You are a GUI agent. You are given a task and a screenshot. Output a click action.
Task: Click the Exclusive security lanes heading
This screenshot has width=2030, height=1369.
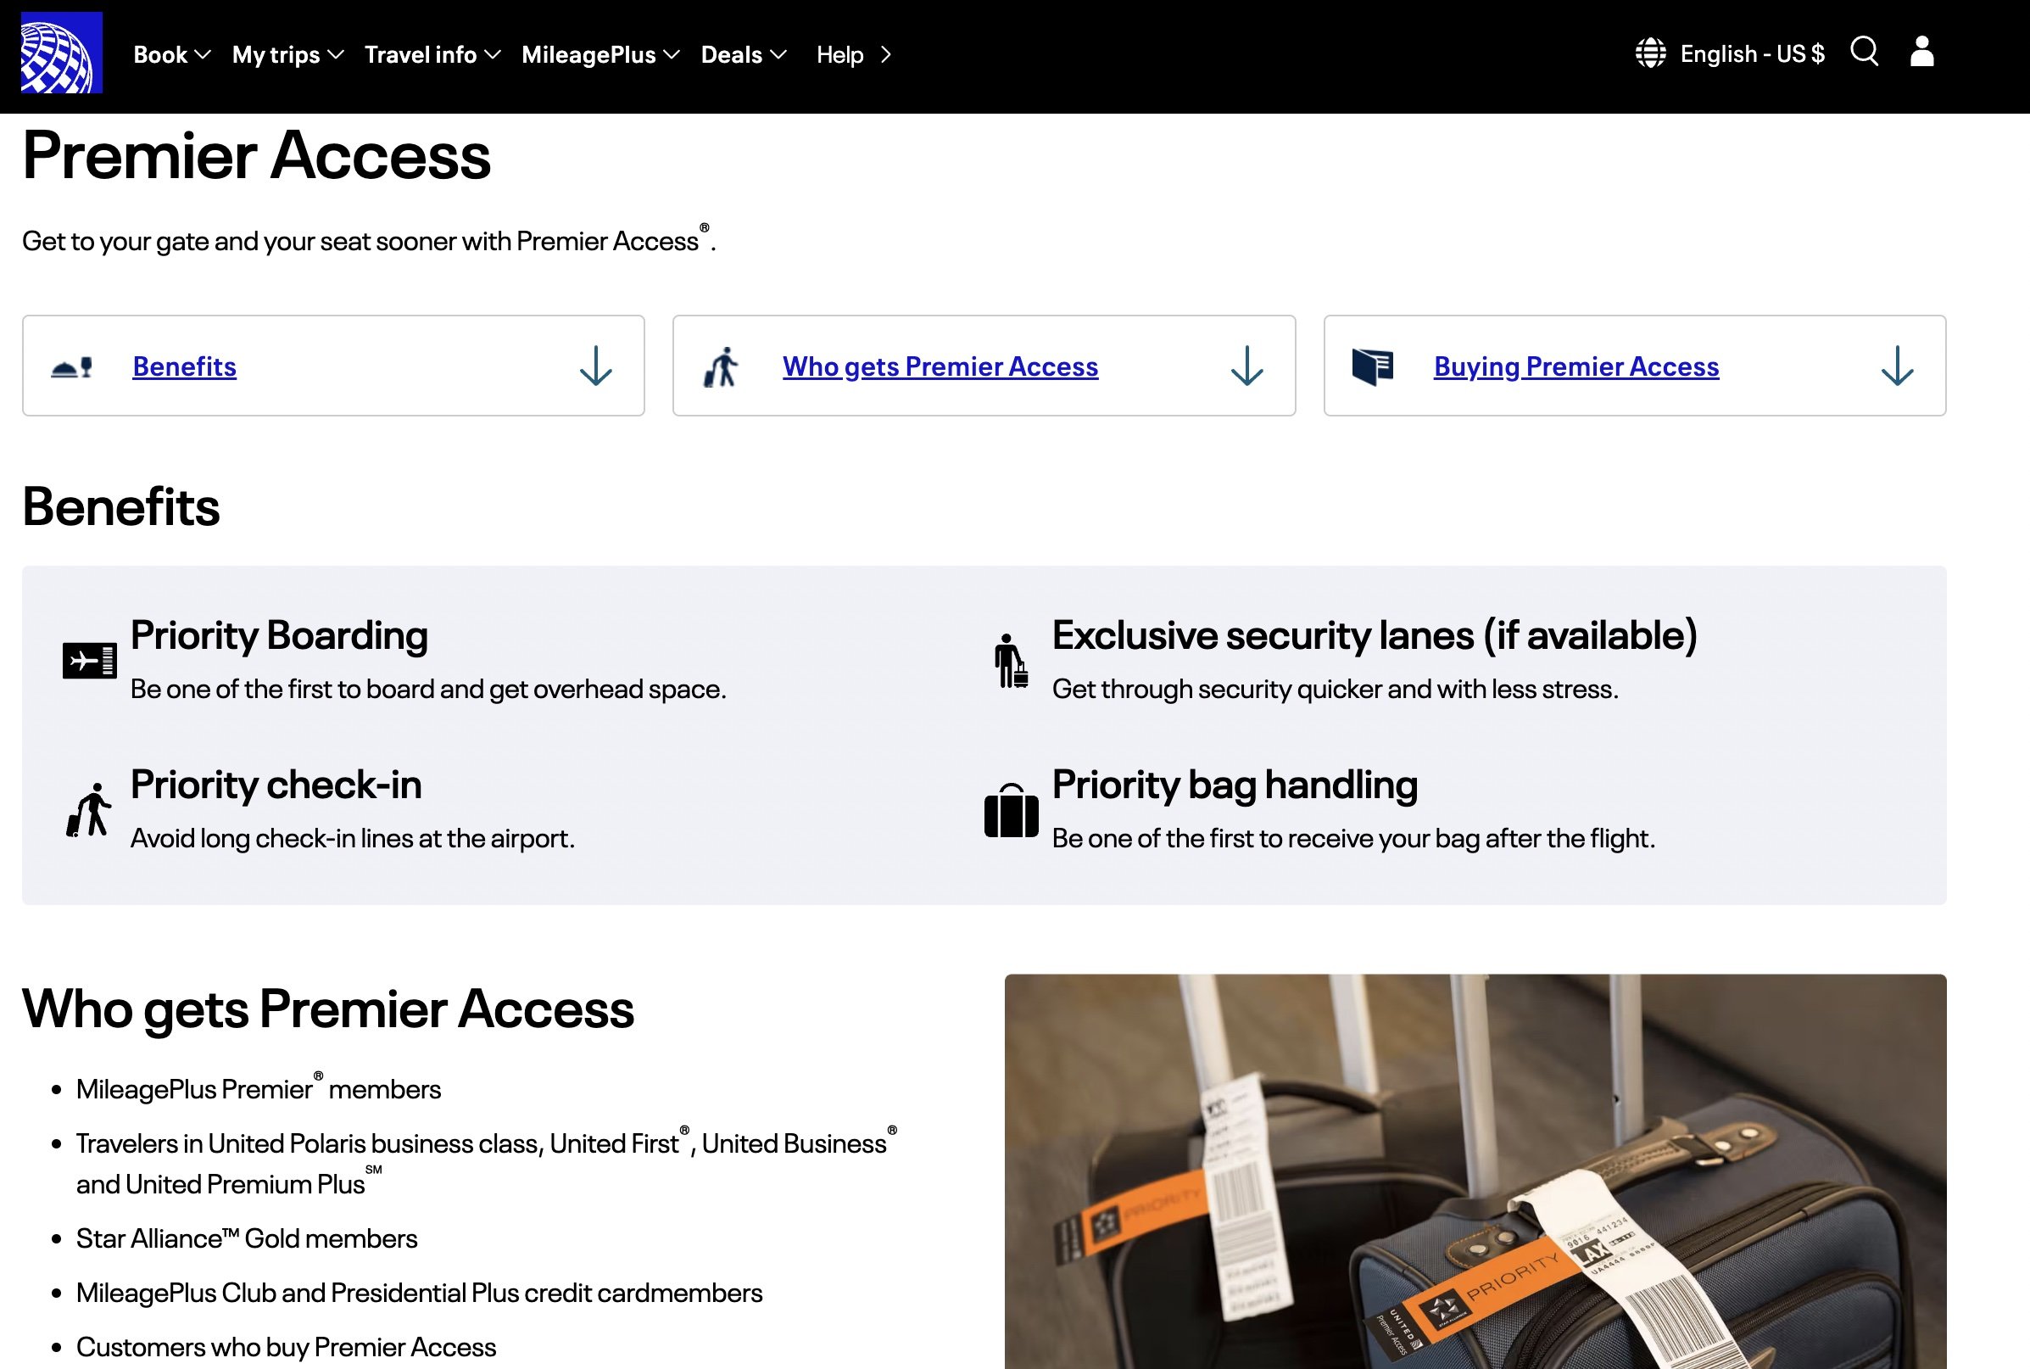(1375, 634)
